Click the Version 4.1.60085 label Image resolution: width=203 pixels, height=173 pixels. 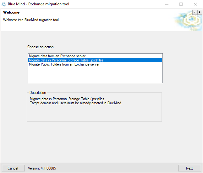(42, 168)
